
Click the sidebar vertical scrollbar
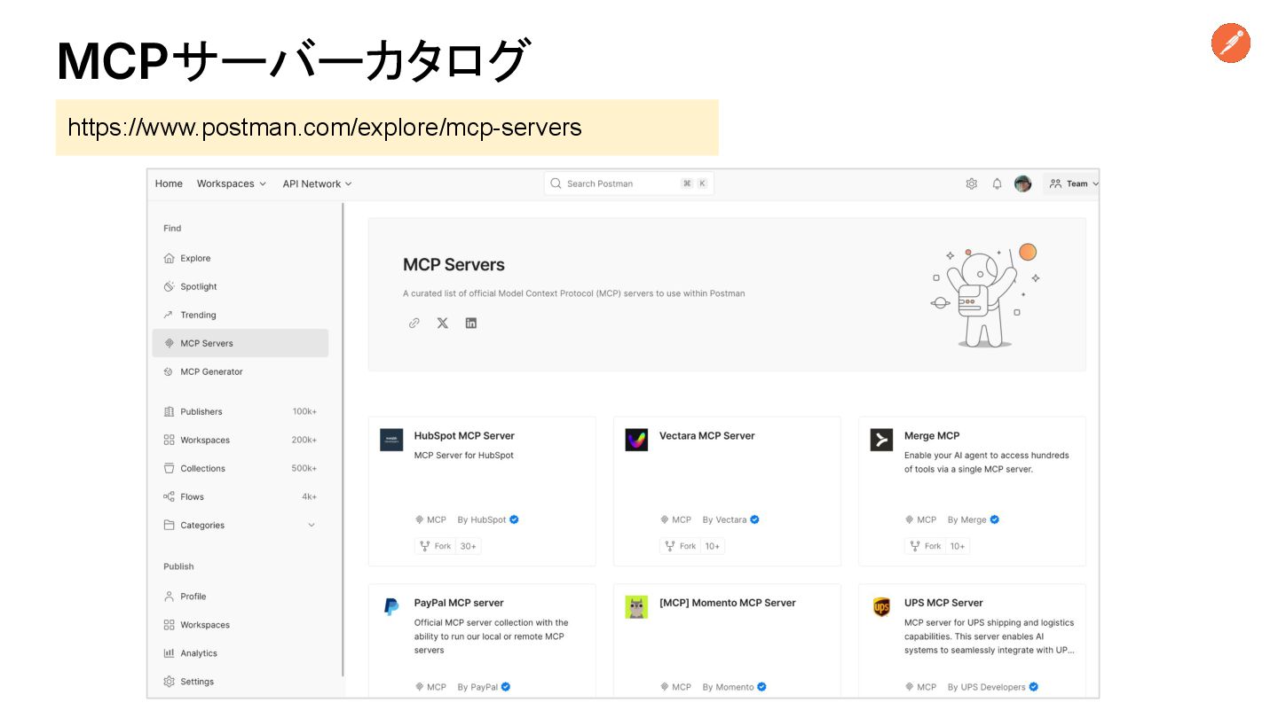pos(343,441)
